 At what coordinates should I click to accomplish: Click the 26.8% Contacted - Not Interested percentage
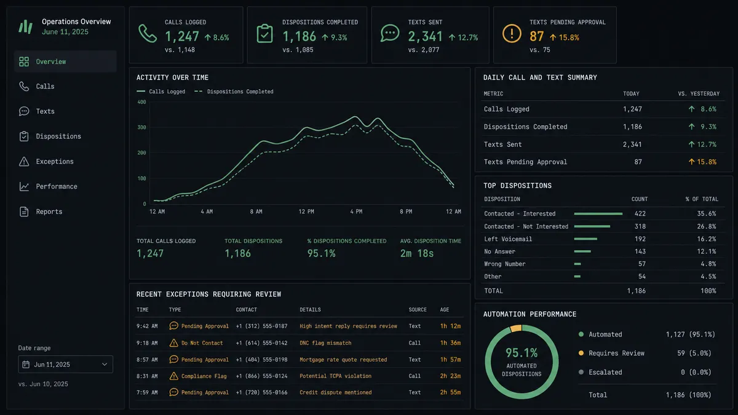pyautogui.click(x=707, y=226)
